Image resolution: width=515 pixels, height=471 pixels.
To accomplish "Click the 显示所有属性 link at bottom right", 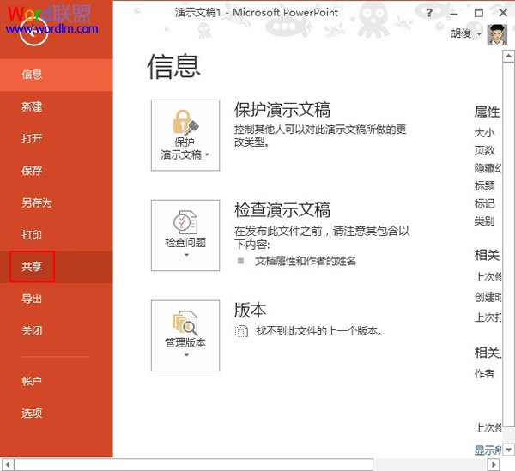I will pos(488,450).
